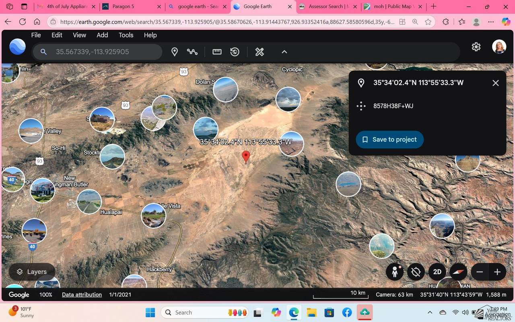Toggle 2D map view mode
Screen dimensions: 515x322
point(437,272)
